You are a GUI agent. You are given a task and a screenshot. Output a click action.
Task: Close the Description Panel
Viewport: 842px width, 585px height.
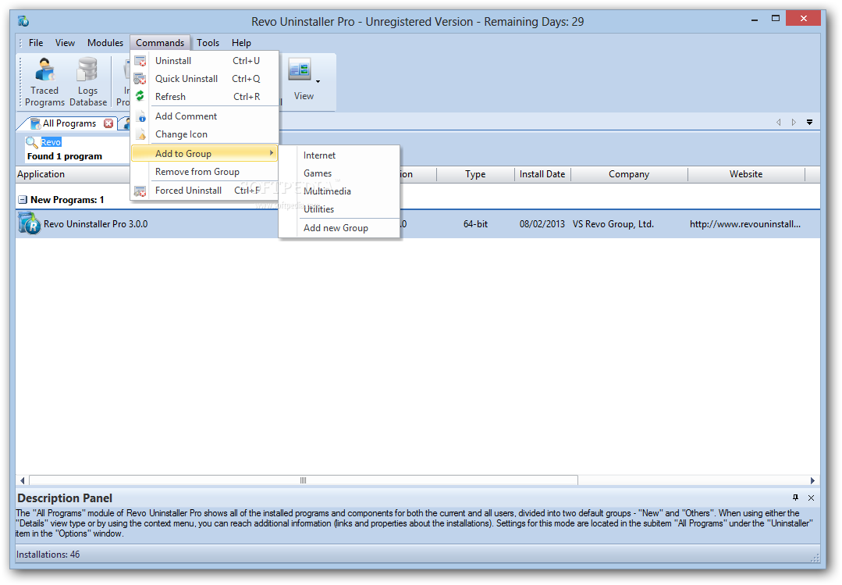pyautogui.click(x=811, y=498)
